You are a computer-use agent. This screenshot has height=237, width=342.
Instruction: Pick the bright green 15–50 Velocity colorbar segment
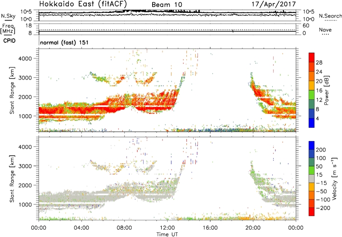coord(312,170)
